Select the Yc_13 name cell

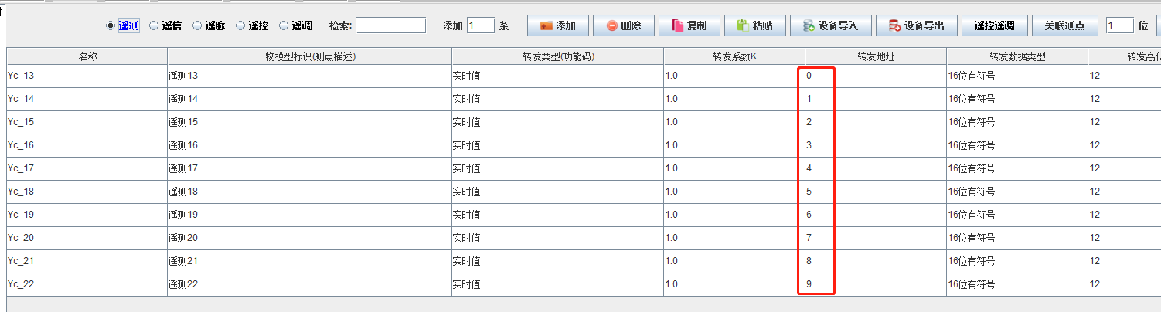coord(87,76)
